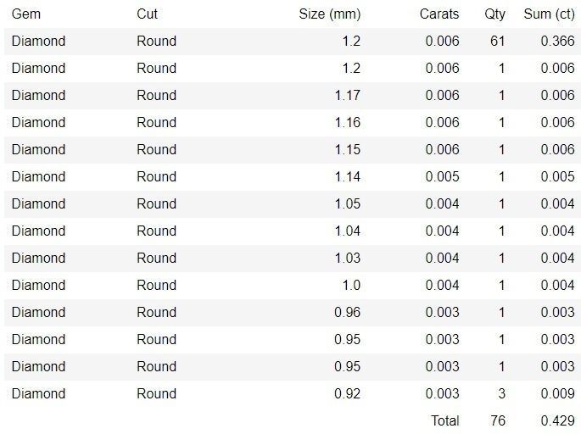Click the Cut column header
This screenshot has height=434, width=581.
tap(147, 14)
